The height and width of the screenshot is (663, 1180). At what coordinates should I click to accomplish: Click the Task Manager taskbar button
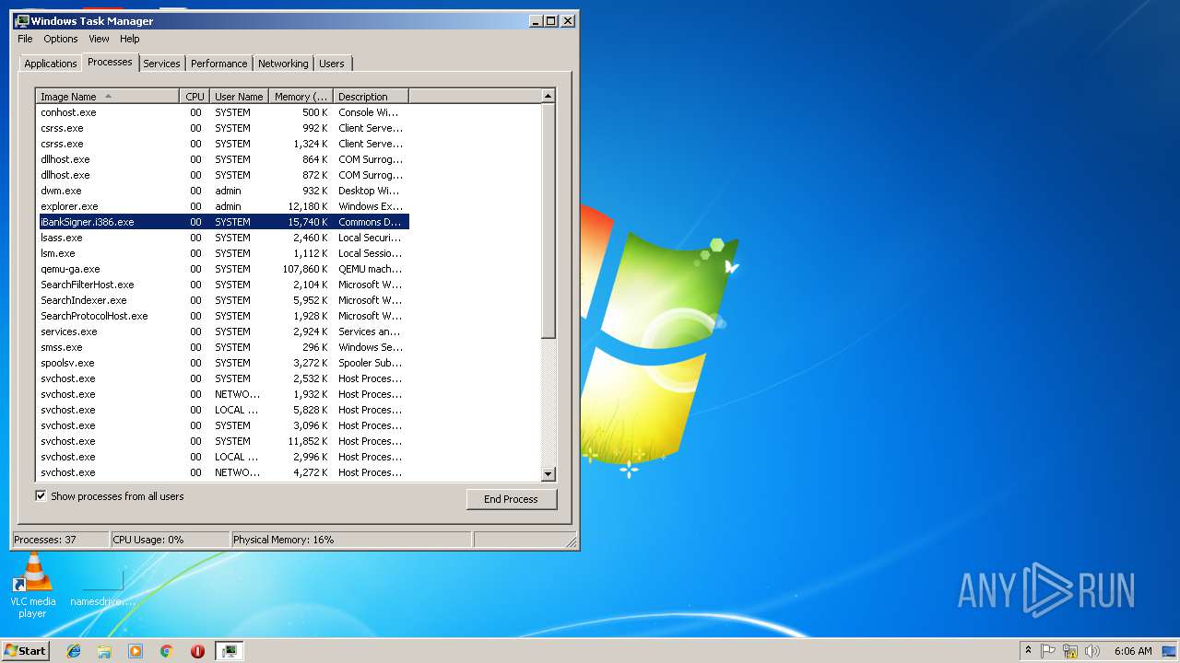pos(229,651)
